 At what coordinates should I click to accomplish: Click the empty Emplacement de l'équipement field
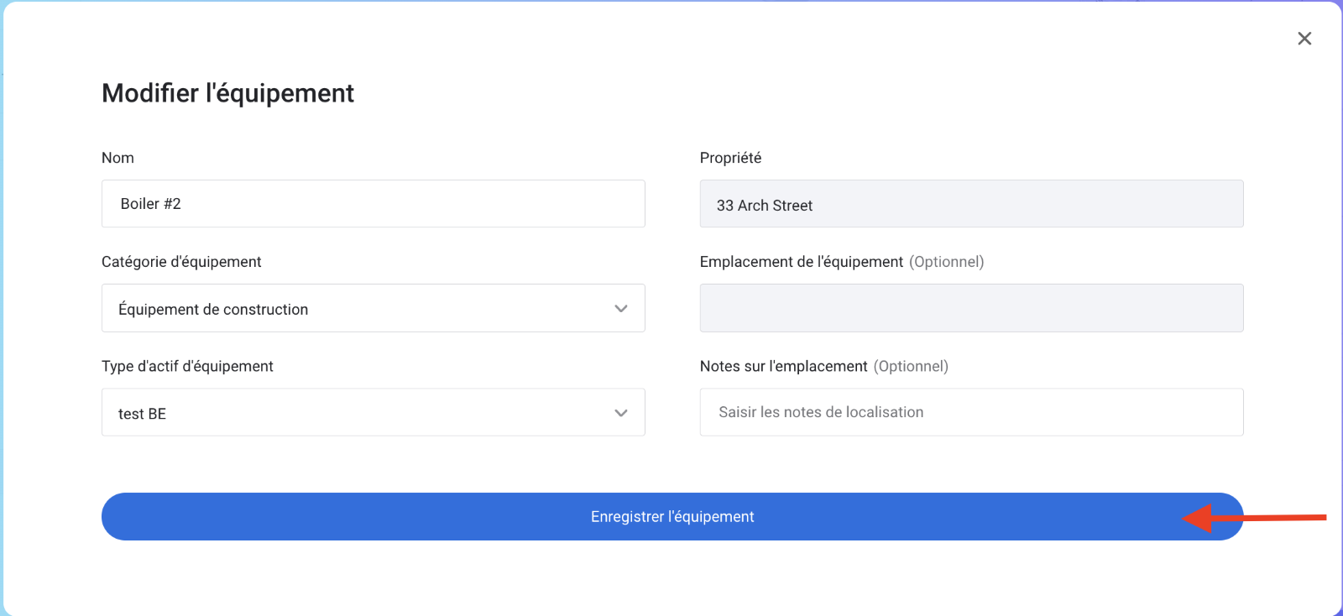[x=971, y=308]
